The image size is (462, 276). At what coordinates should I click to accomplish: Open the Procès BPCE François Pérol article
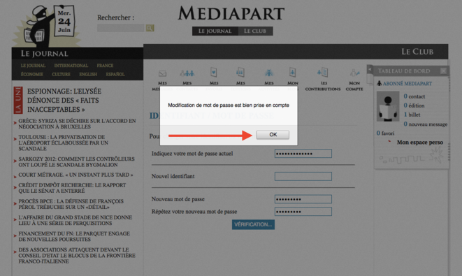click(71, 204)
